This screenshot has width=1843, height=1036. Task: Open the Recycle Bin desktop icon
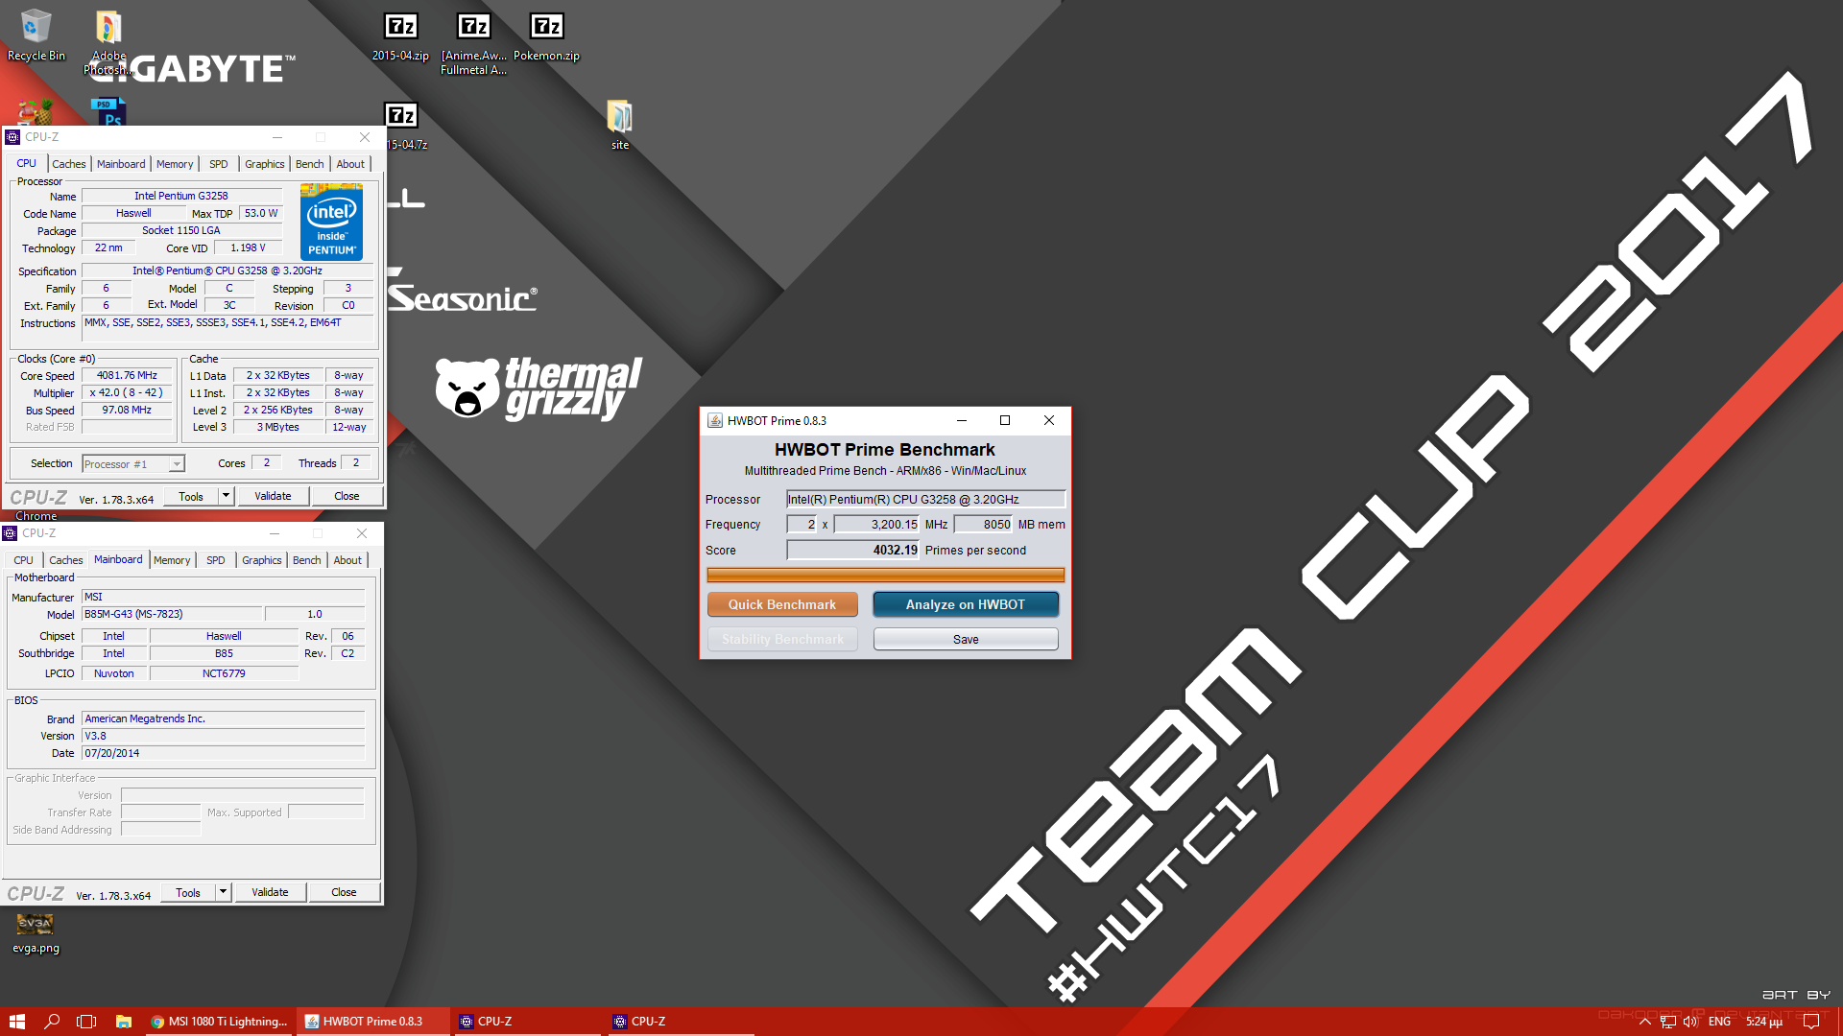[36, 35]
